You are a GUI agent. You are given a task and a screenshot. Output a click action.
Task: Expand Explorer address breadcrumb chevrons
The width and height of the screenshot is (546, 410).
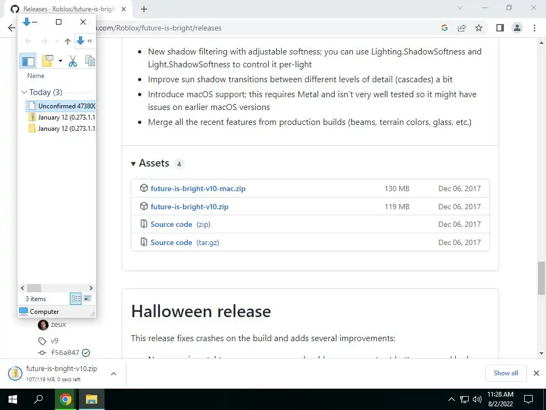(x=90, y=41)
